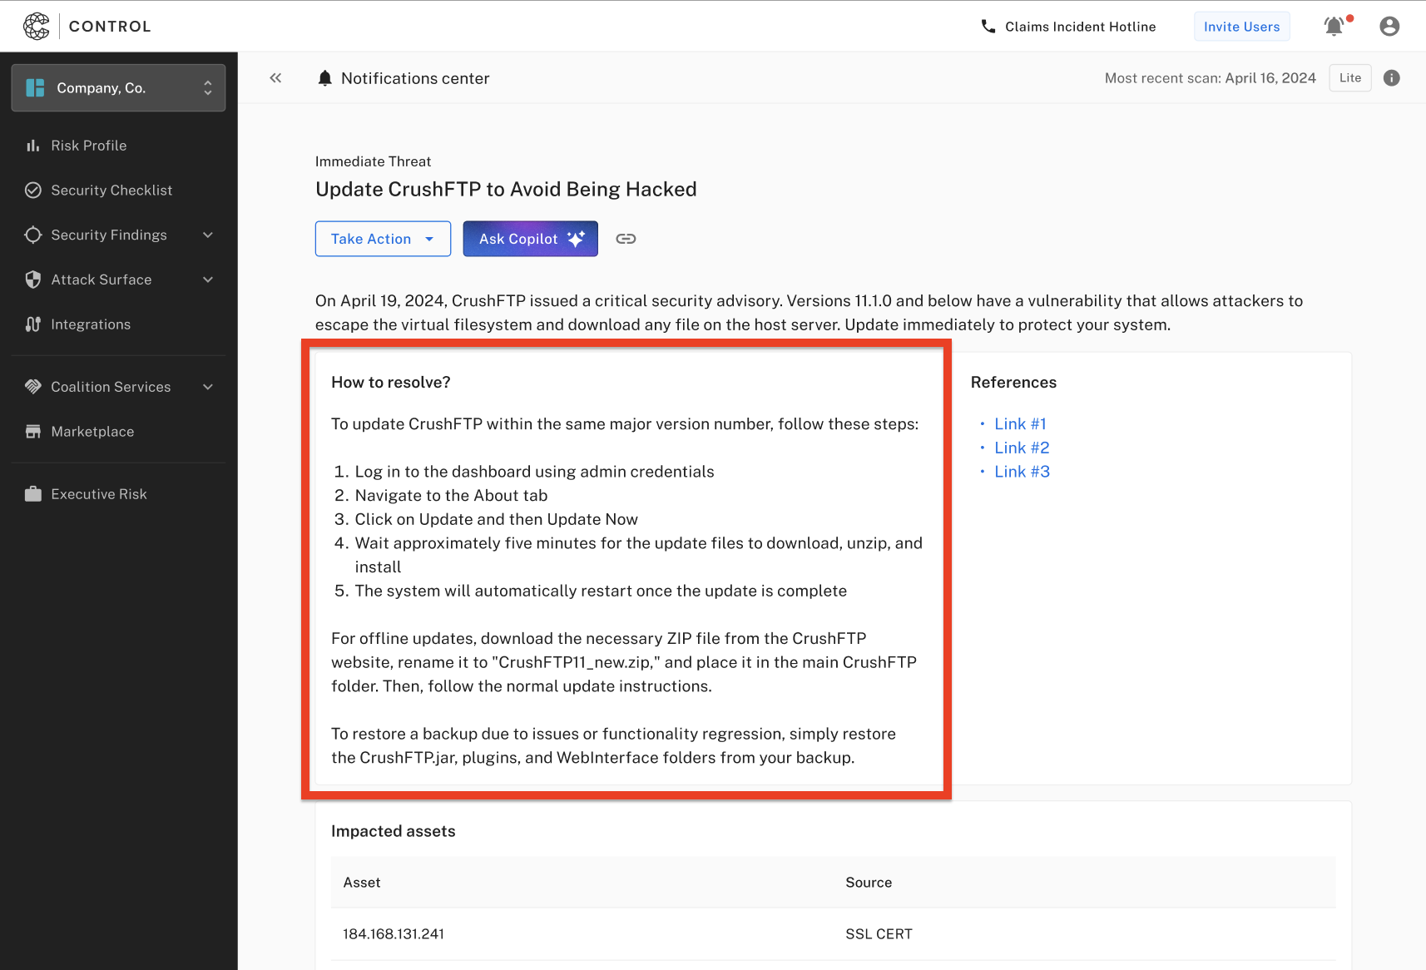Viewport: 1426px width, 970px height.
Task: Expand the Security Findings submenu
Action: (x=208, y=235)
